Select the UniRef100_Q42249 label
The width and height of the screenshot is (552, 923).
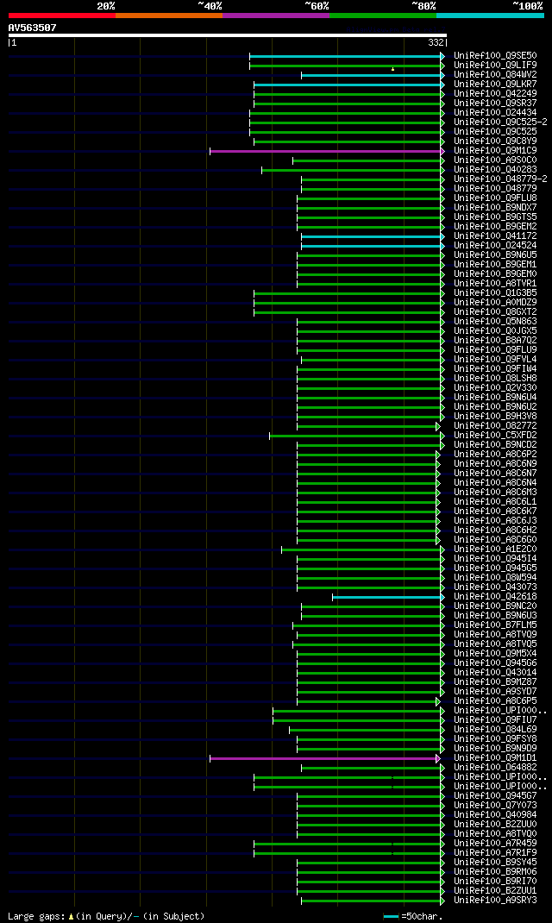[495, 94]
